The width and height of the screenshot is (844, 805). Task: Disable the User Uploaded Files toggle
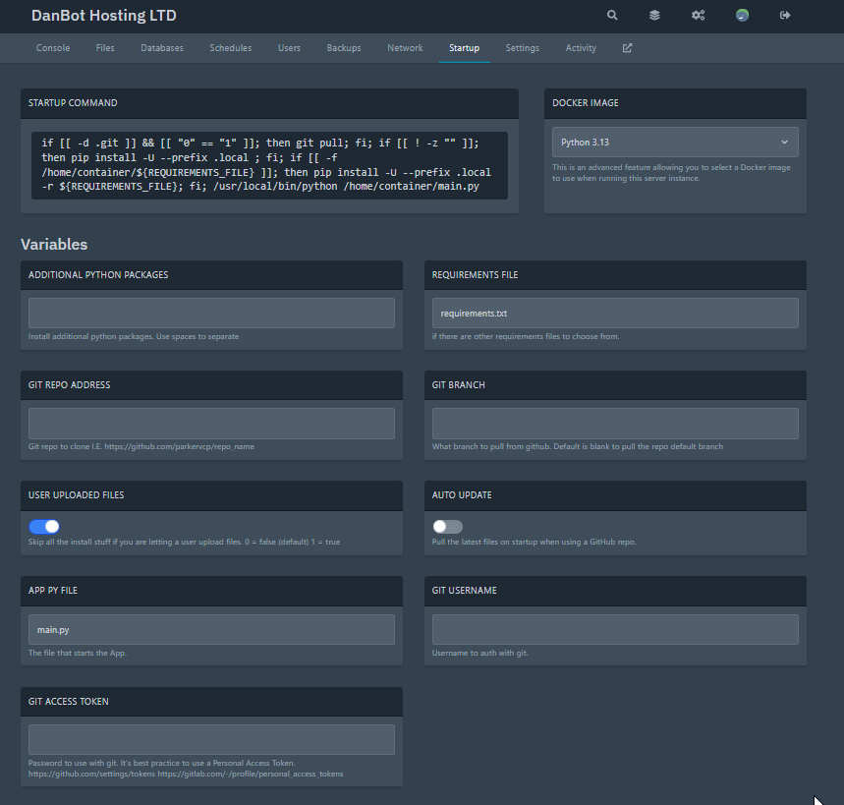pyautogui.click(x=43, y=527)
